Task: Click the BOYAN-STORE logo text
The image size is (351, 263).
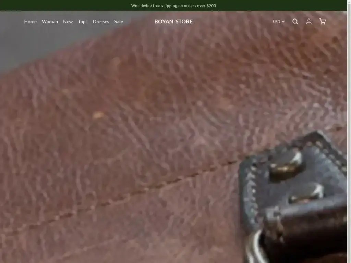Action: [173, 22]
